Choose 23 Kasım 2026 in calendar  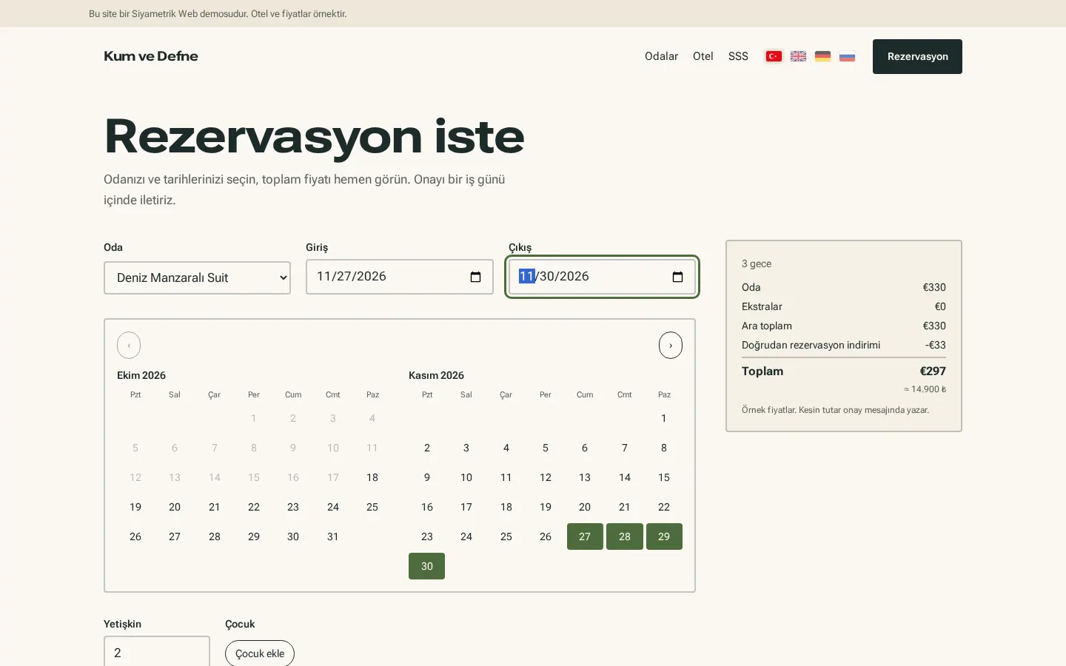tap(427, 536)
